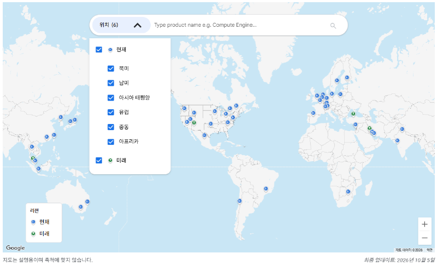Viewport: 437px width, 265px height.
Task: Select the blue region marker in Sweden
Action: pyautogui.click(x=337, y=81)
